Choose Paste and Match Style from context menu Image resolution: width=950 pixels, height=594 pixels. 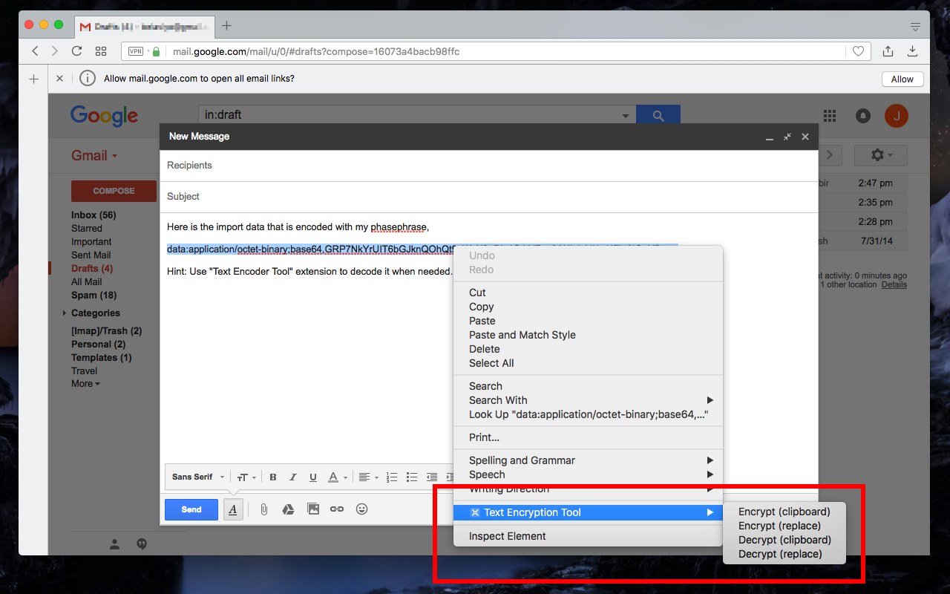pos(522,334)
